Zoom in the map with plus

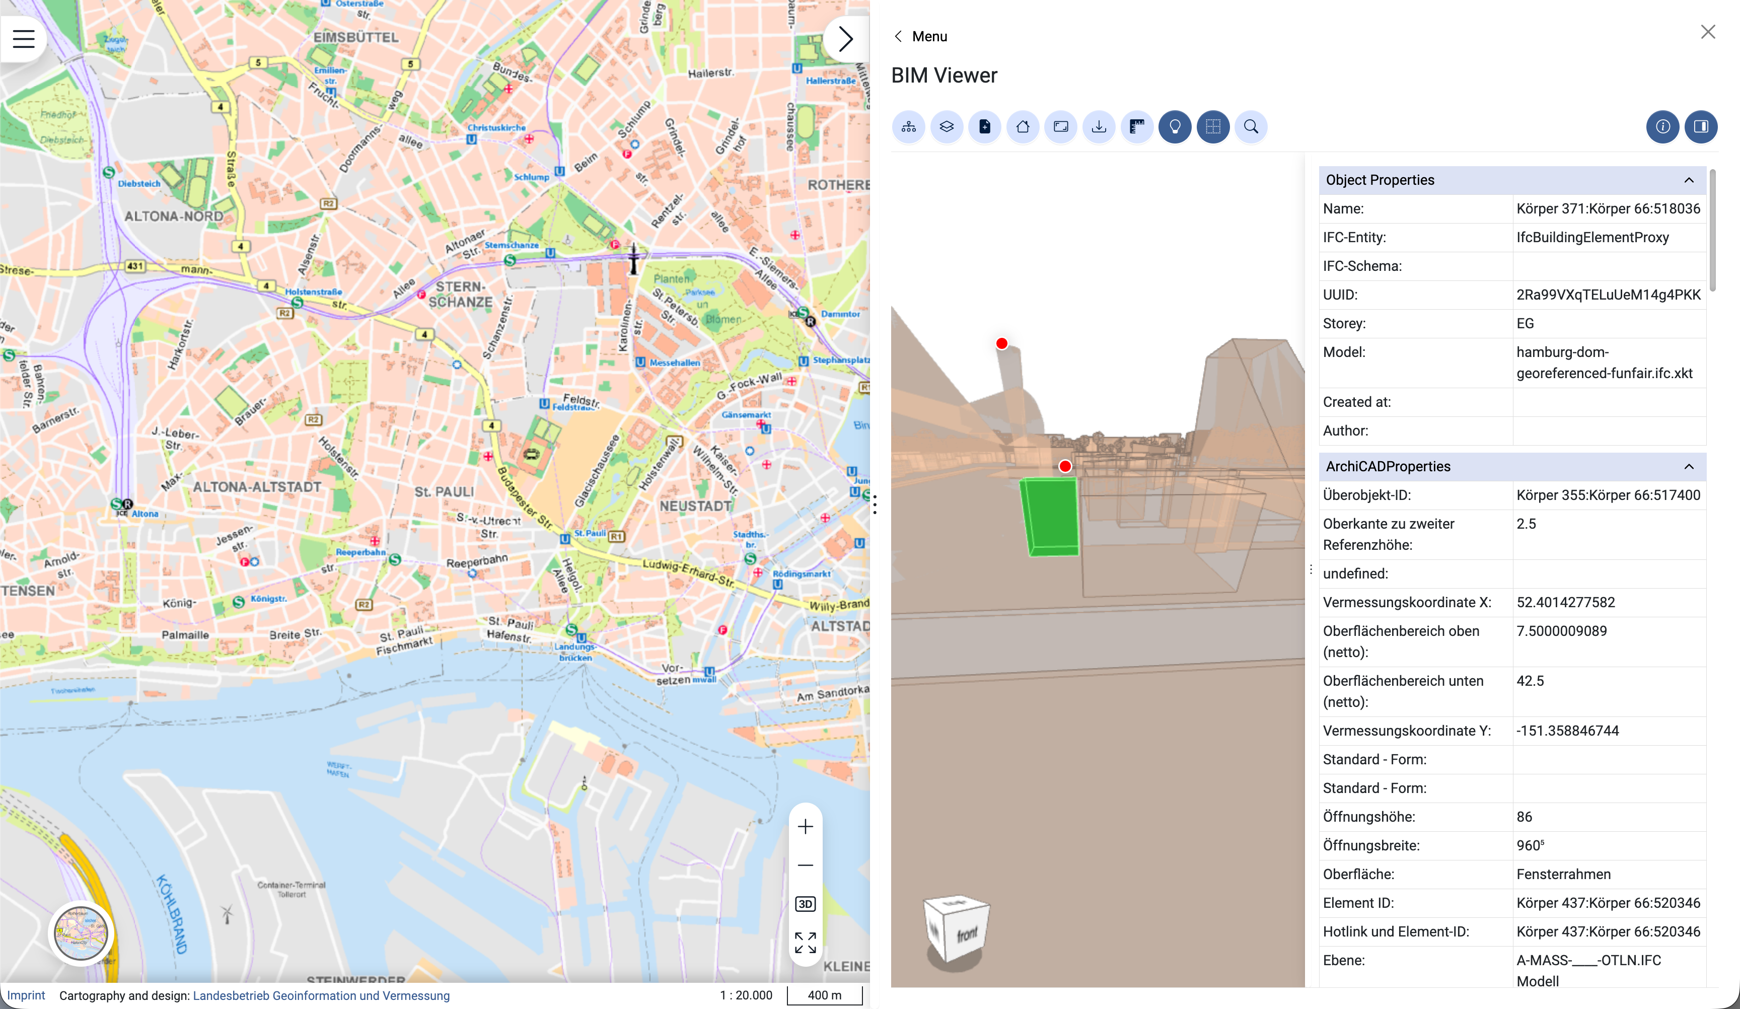pos(805,827)
